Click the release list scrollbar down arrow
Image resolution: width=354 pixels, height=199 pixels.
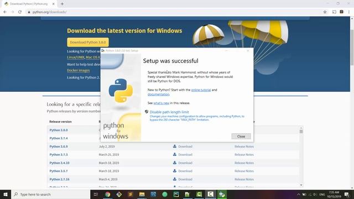(301, 185)
